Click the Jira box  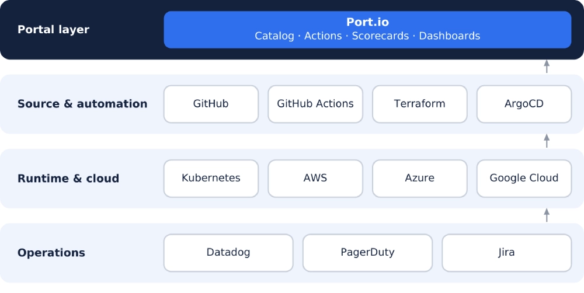coord(506,253)
